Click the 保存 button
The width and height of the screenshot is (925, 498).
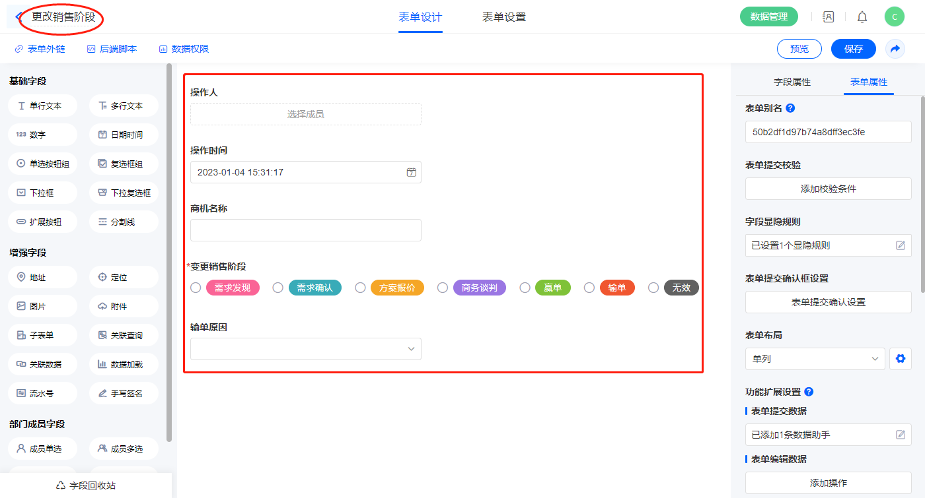pos(853,49)
